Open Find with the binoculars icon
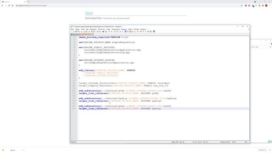Viewport: 272px width, 153px height. click(103, 31)
